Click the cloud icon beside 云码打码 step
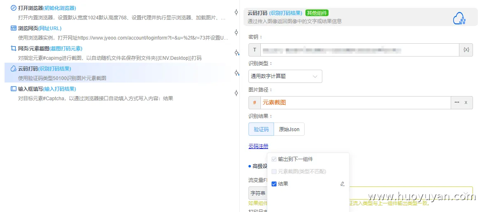This screenshot has width=480, height=212. (x=14, y=68)
